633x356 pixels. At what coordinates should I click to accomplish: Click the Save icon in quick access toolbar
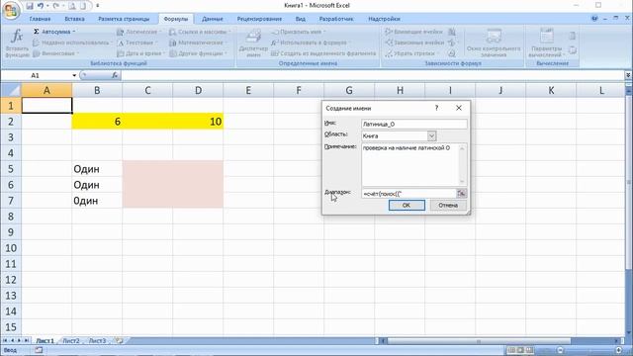(30, 6)
